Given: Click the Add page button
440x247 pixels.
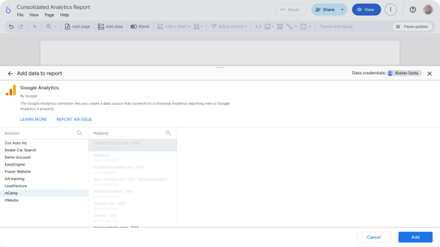Looking at the screenshot, I should (78, 27).
